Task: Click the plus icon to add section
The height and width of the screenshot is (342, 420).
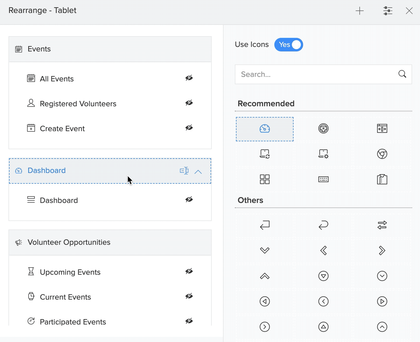Action: pyautogui.click(x=360, y=11)
